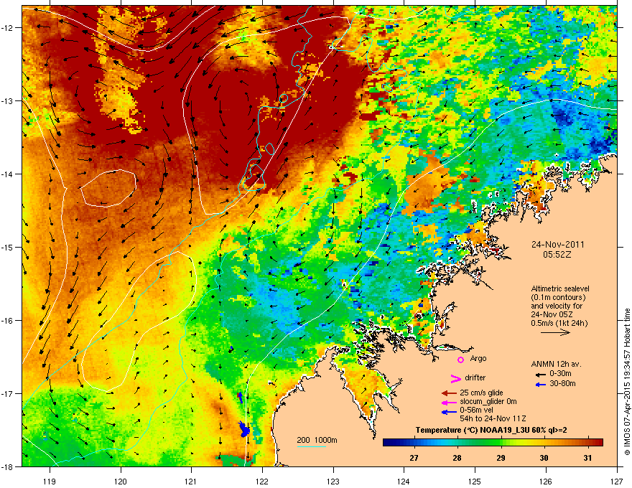Click the longitude axis label 125
This screenshot has width=632, height=488.
[475, 481]
